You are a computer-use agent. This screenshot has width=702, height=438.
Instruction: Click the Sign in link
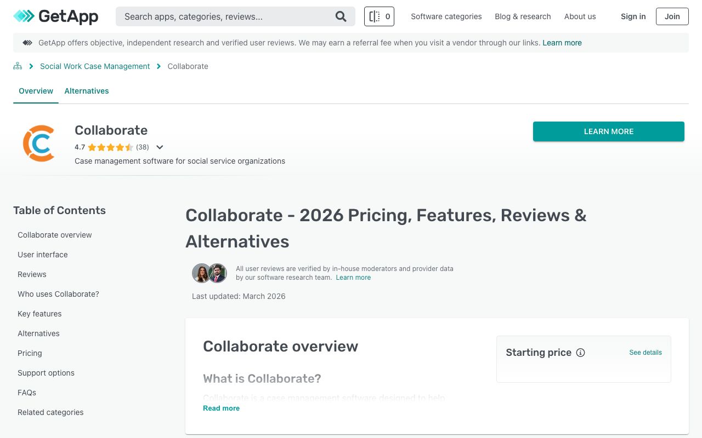[x=633, y=16]
